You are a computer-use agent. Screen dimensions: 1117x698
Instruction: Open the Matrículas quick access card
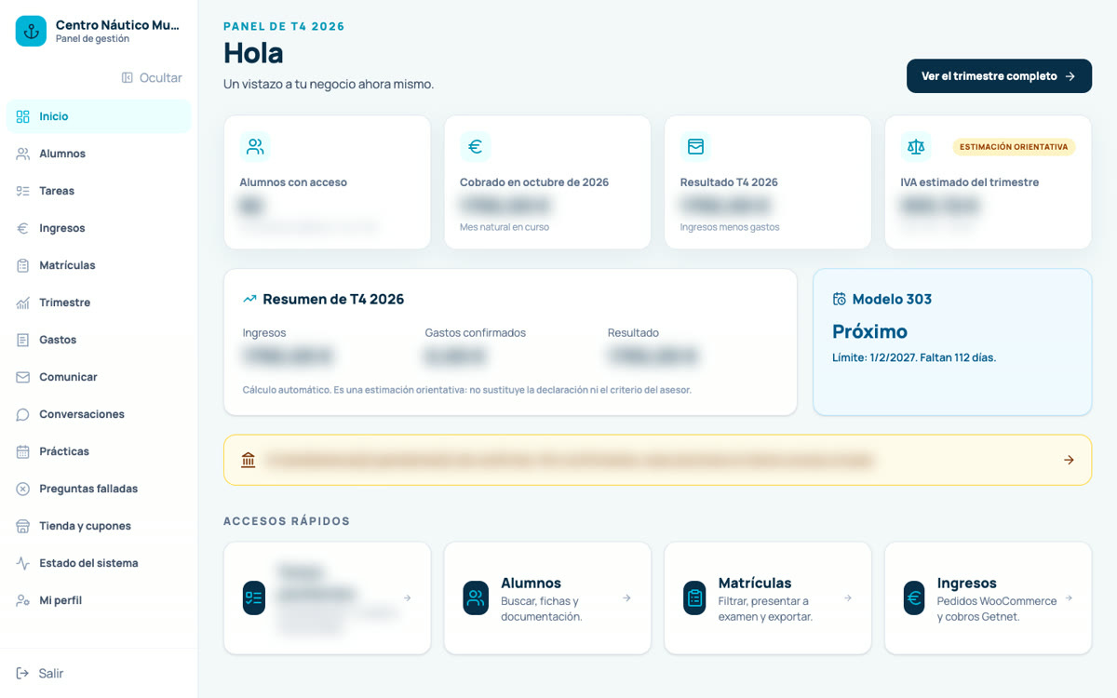click(768, 598)
